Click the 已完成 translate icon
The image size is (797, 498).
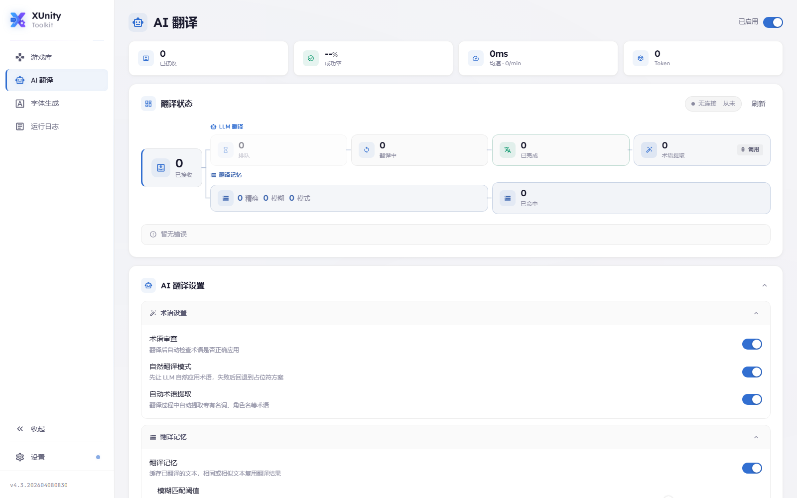tap(508, 150)
